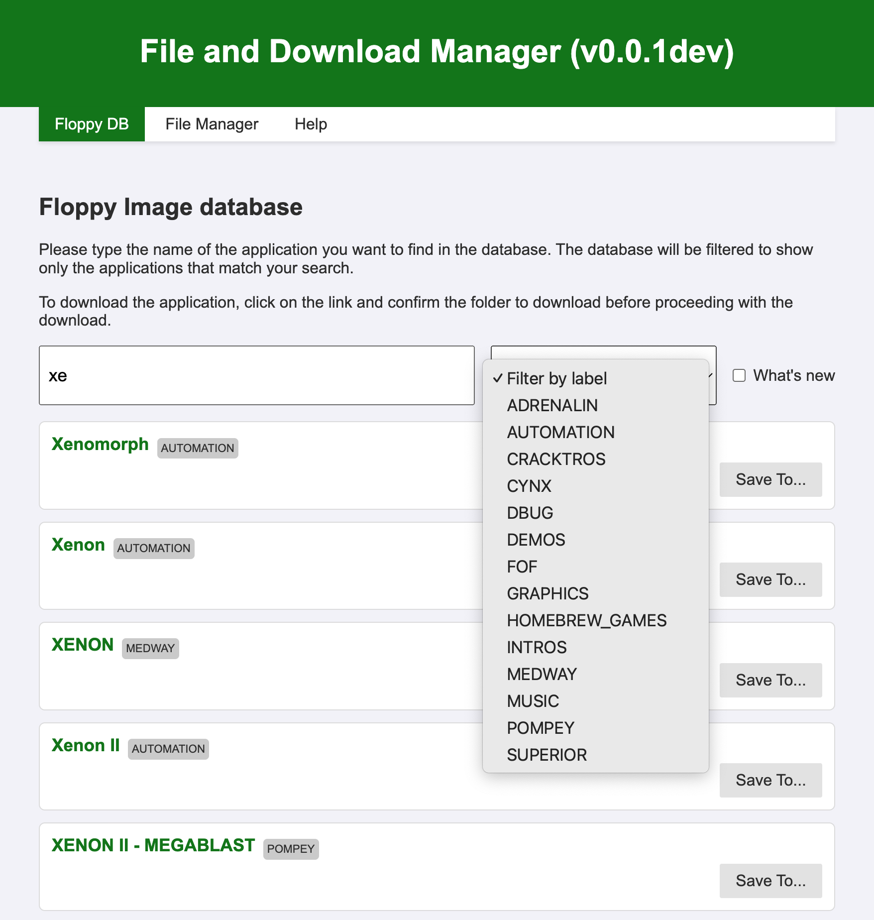Open XENON II - MEGABLAST link
Viewport: 874px width, 920px height.
point(153,845)
